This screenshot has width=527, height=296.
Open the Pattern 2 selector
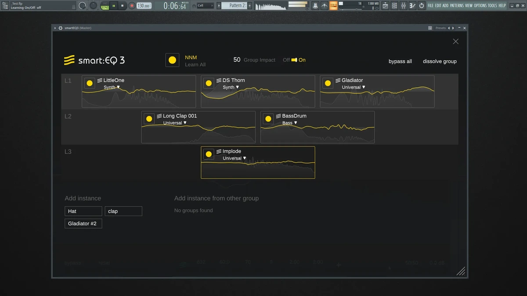click(234, 6)
